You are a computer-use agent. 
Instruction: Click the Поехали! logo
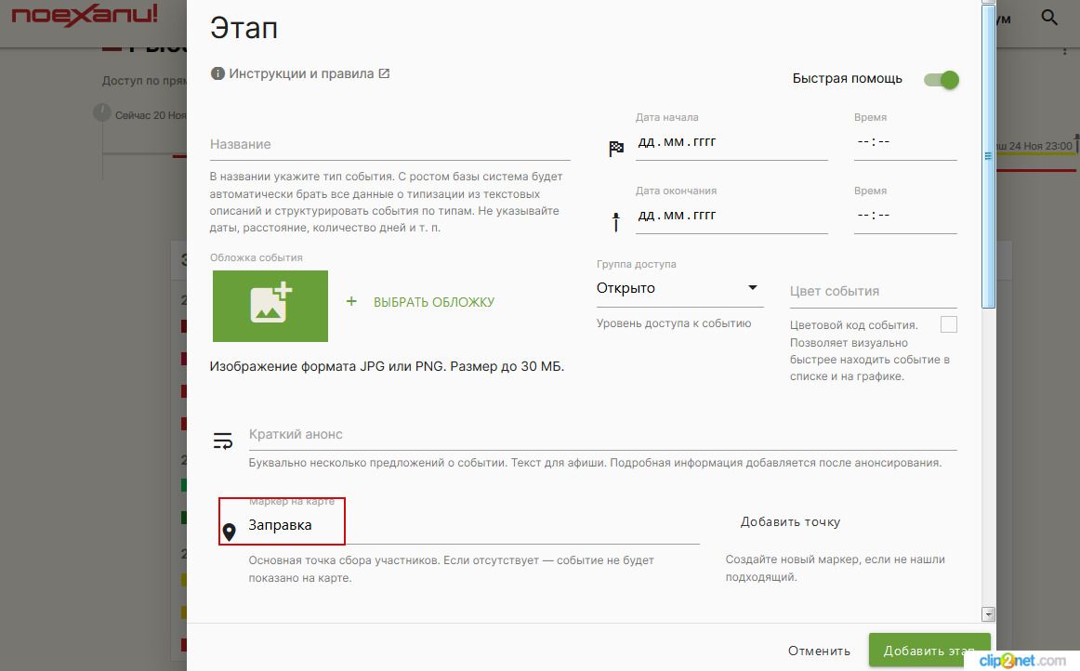pyautogui.click(x=85, y=16)
